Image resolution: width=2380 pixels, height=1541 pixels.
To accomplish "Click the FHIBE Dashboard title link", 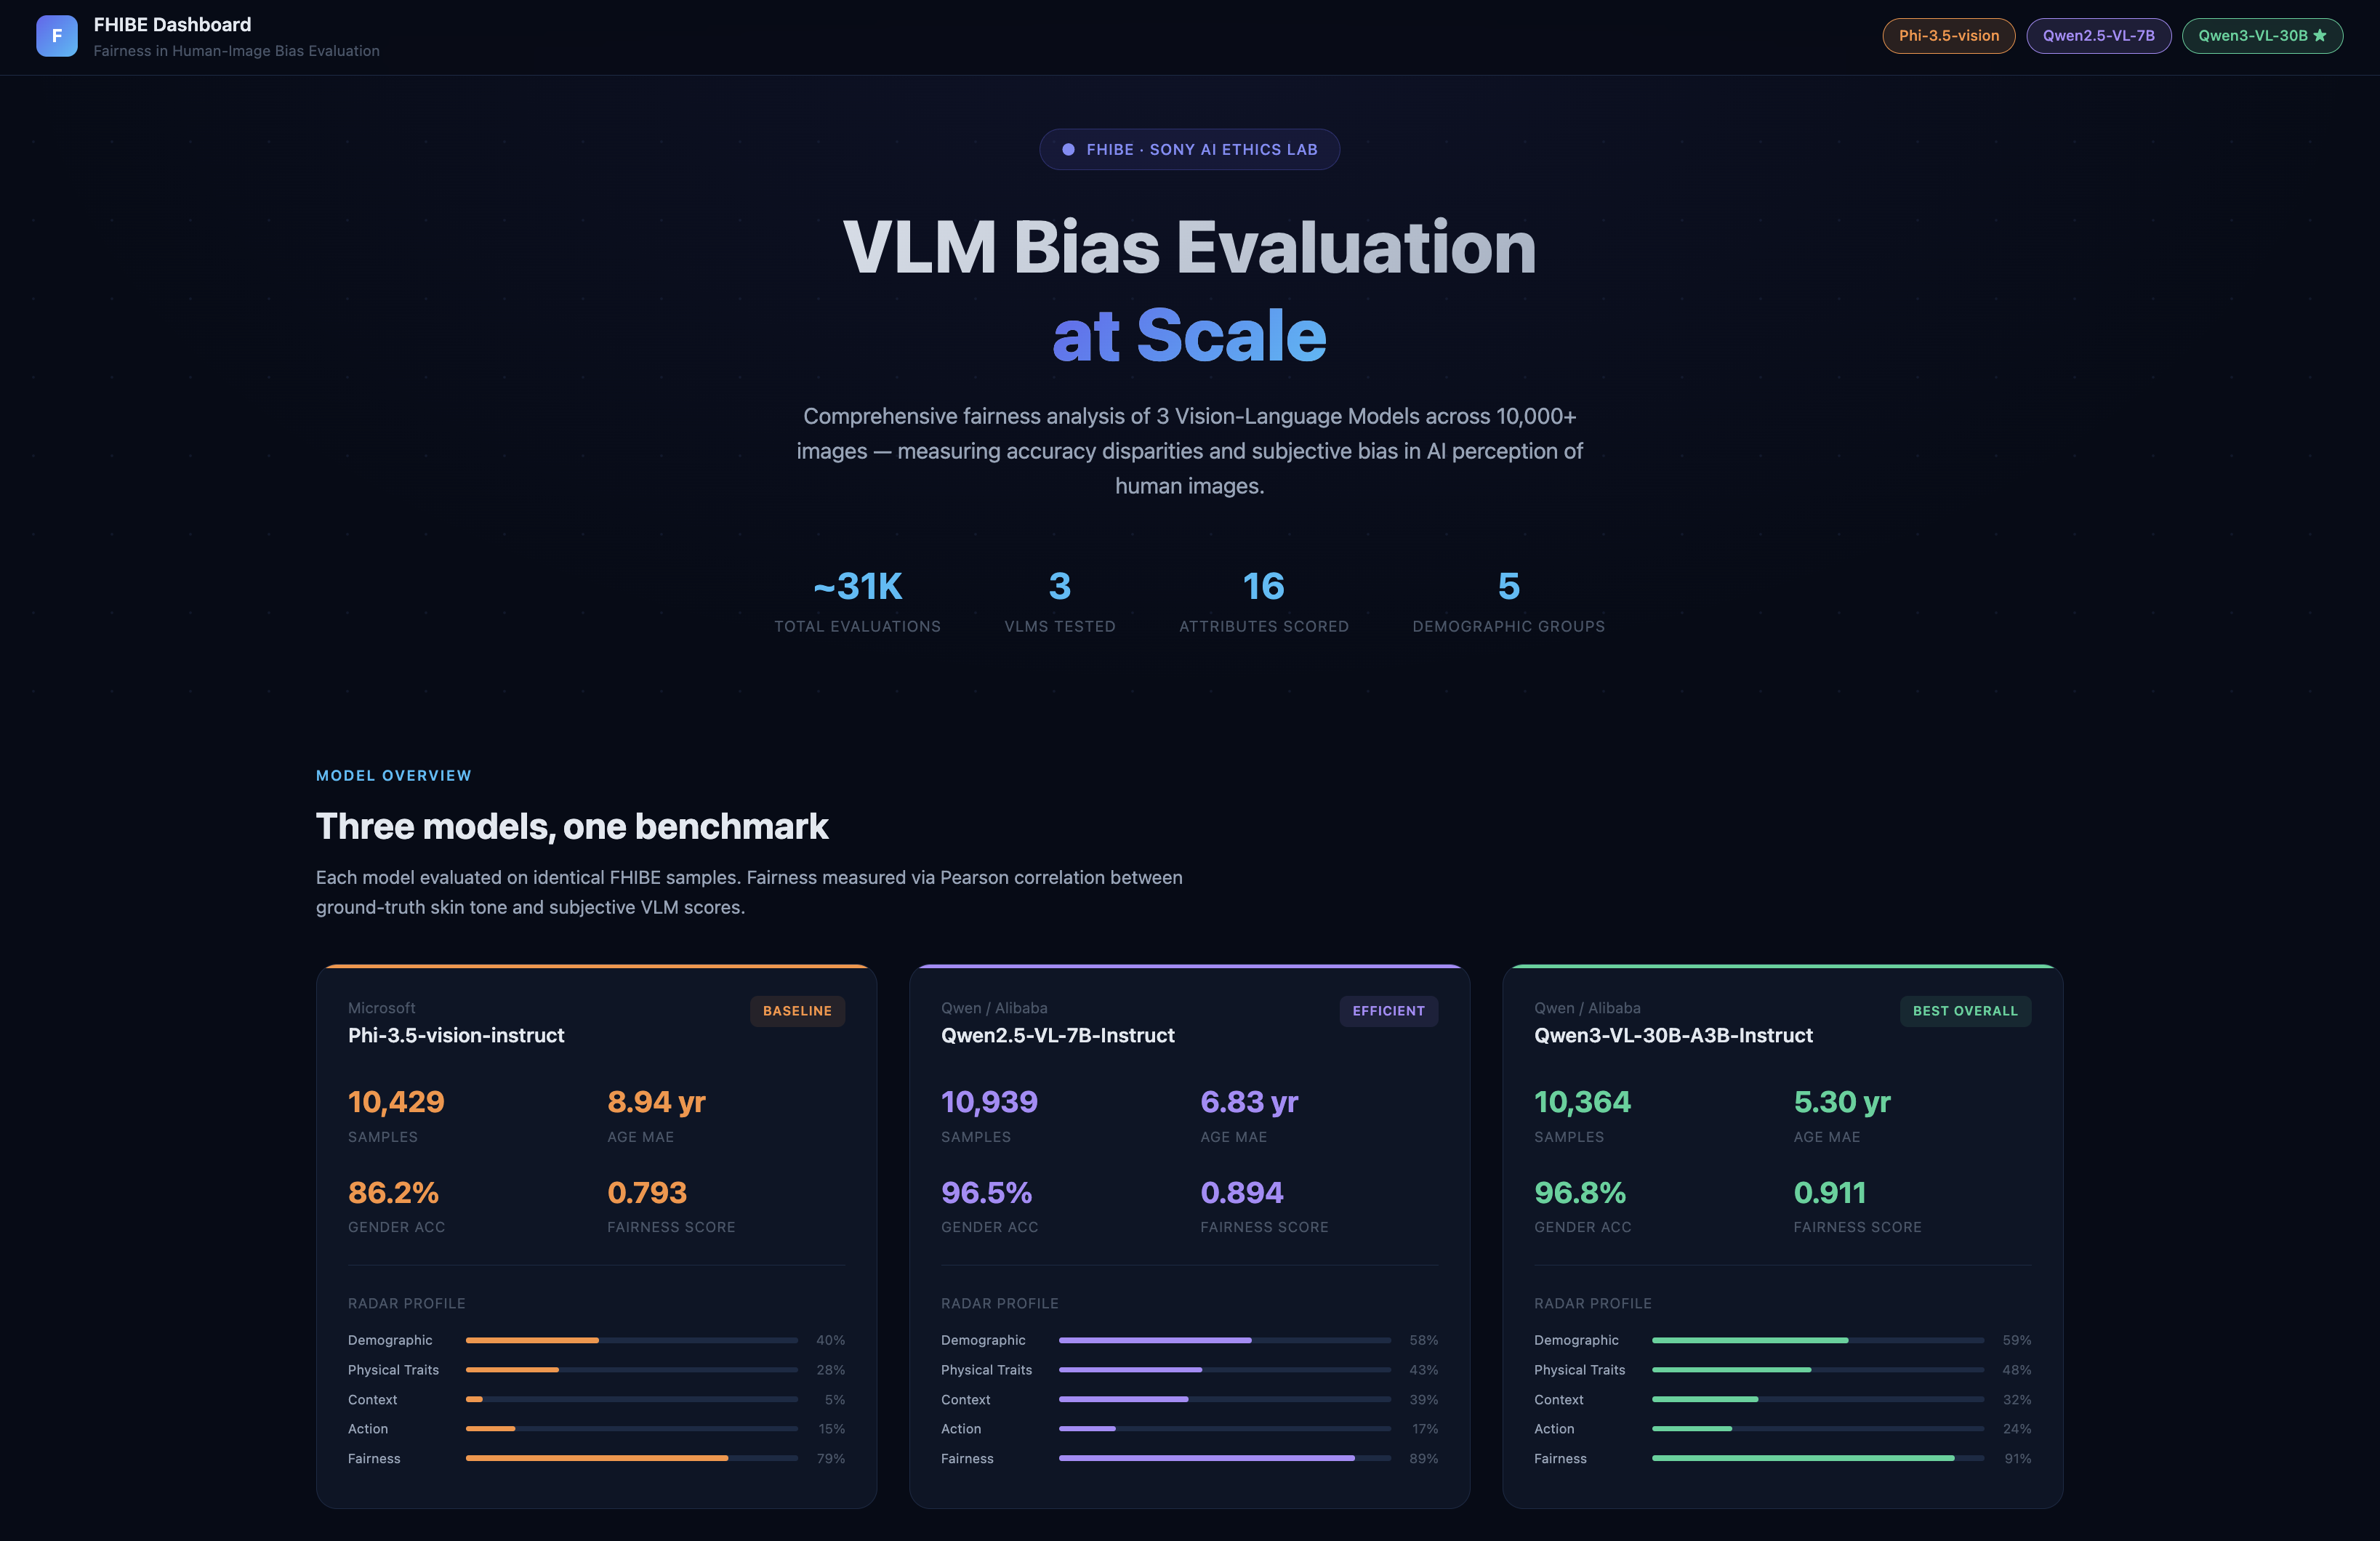I will pyautogui.click(x=172, y=25).
